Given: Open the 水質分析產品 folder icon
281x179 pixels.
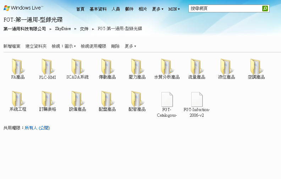Looking at the screenshot, I should [167, 66].
